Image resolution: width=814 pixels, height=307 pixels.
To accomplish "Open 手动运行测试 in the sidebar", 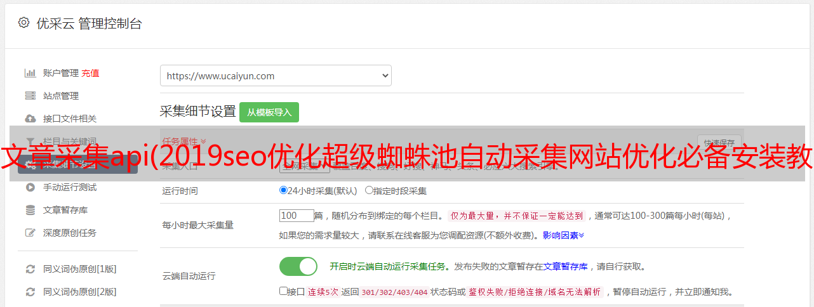I will pos(70,187).
